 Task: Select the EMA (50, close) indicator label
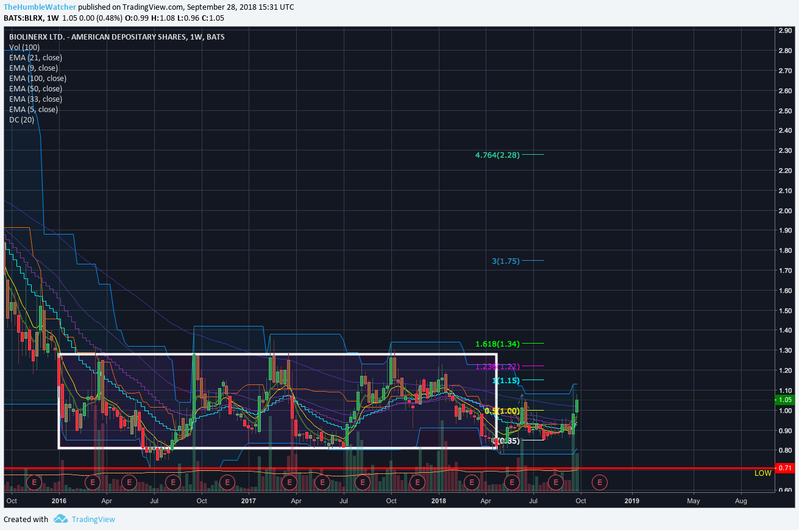click(35, 89)
